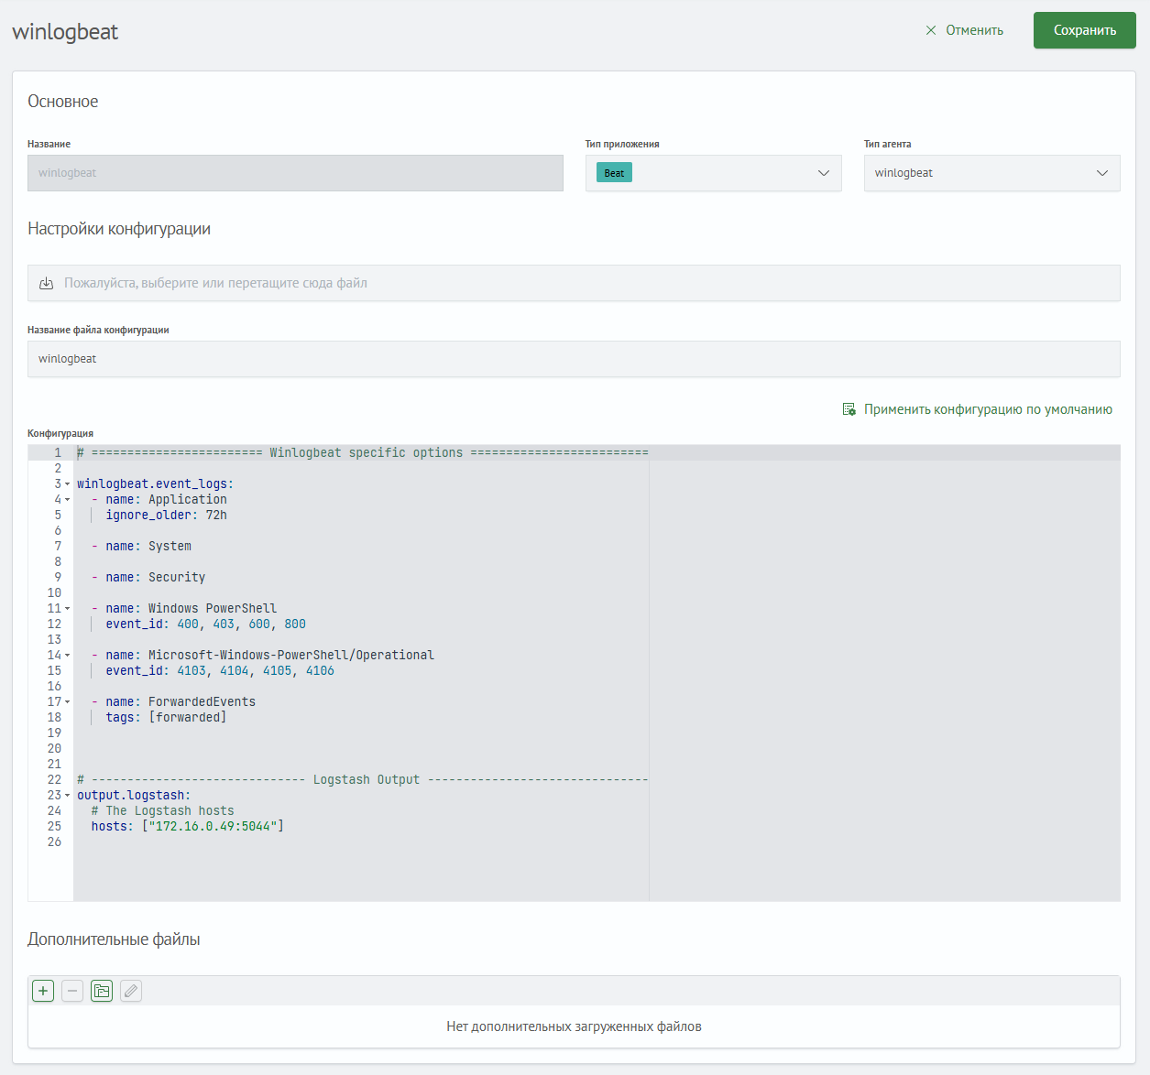Click Применить конфигурацию по умолчанию

tap(988, 409)
